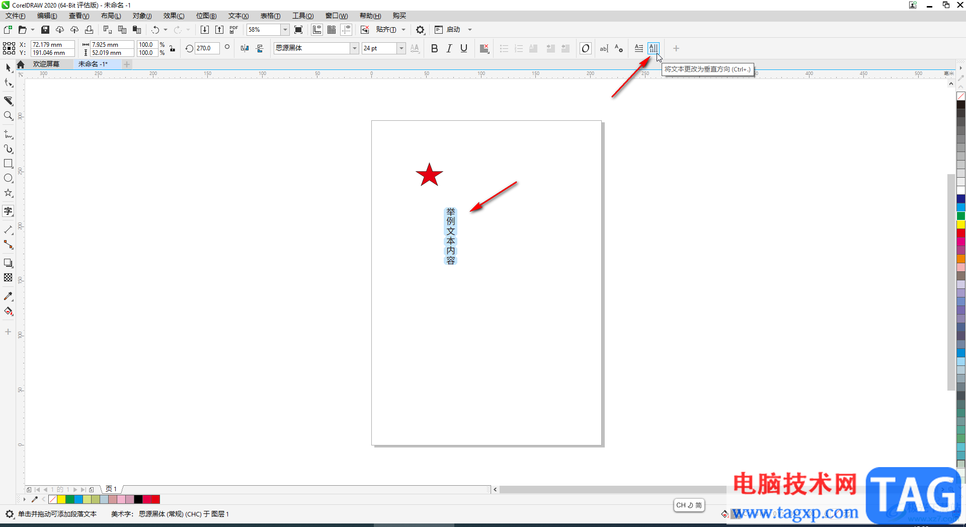Click the Export icon
Viewport: 966px width, 527px height.
click(219, 30)
